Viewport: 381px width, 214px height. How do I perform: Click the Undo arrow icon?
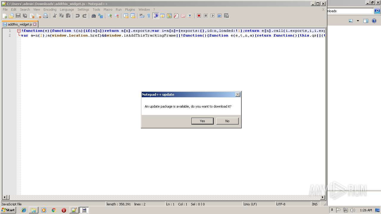pos(77,16)
